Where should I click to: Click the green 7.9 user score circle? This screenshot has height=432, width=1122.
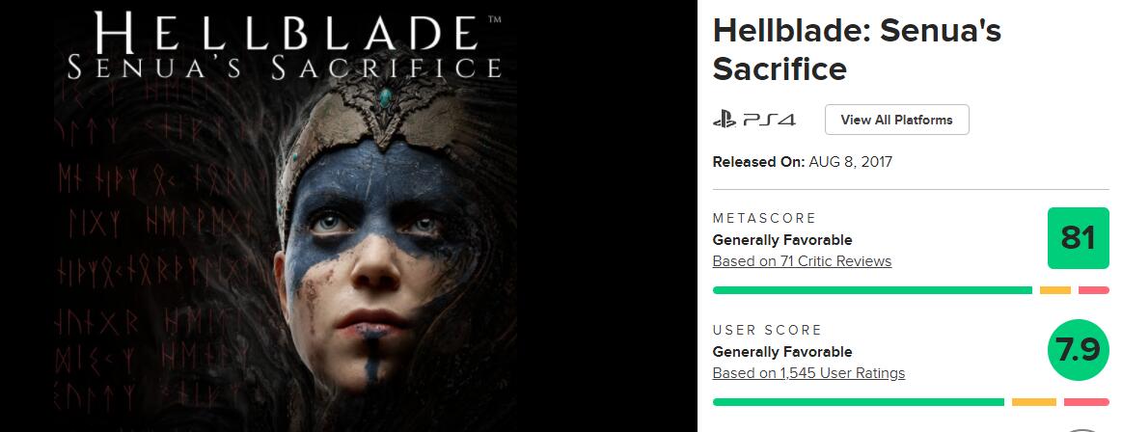pos(1078,350)
